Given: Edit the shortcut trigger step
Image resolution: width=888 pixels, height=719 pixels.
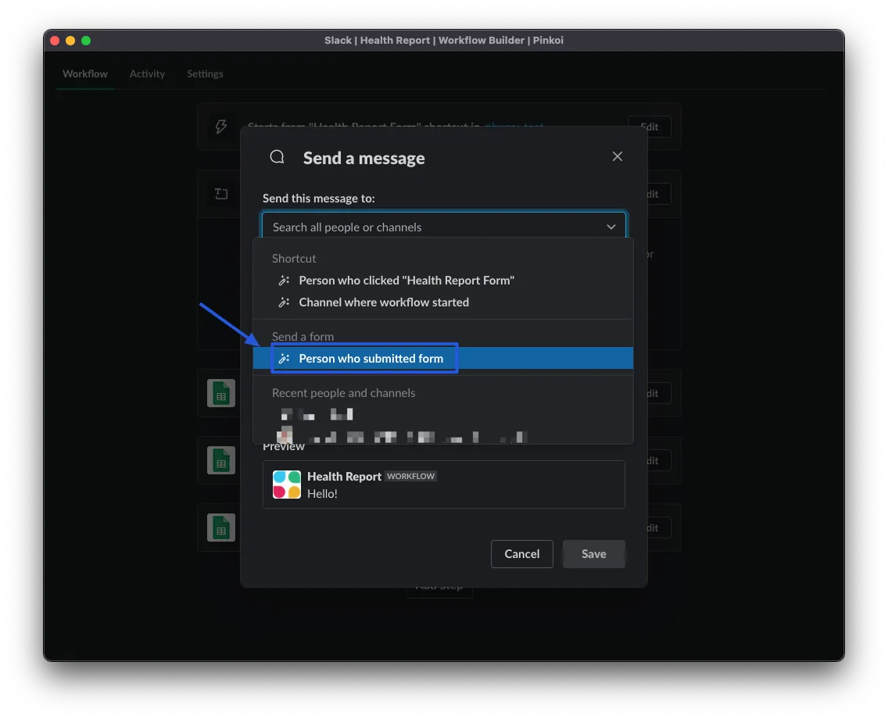Looking at the screenshot, I should coord(649,127).
